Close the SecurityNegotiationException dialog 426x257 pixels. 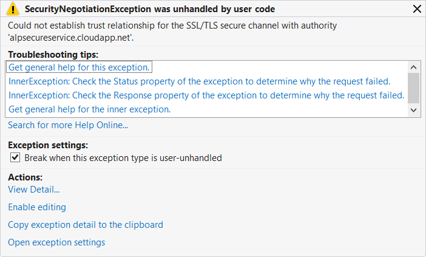416,9
